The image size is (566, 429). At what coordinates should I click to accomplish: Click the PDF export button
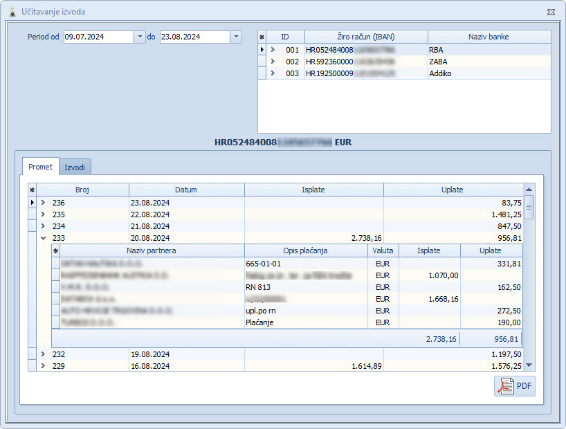[x=515, y=386]
